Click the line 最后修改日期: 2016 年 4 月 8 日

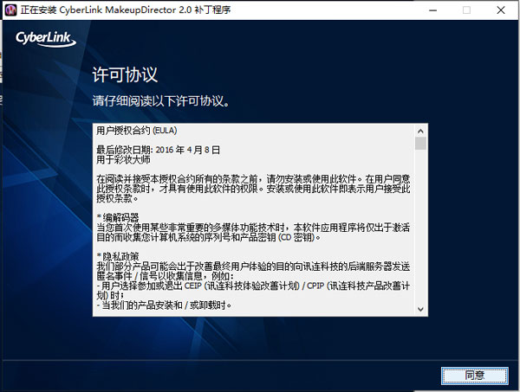coord(159,150)
